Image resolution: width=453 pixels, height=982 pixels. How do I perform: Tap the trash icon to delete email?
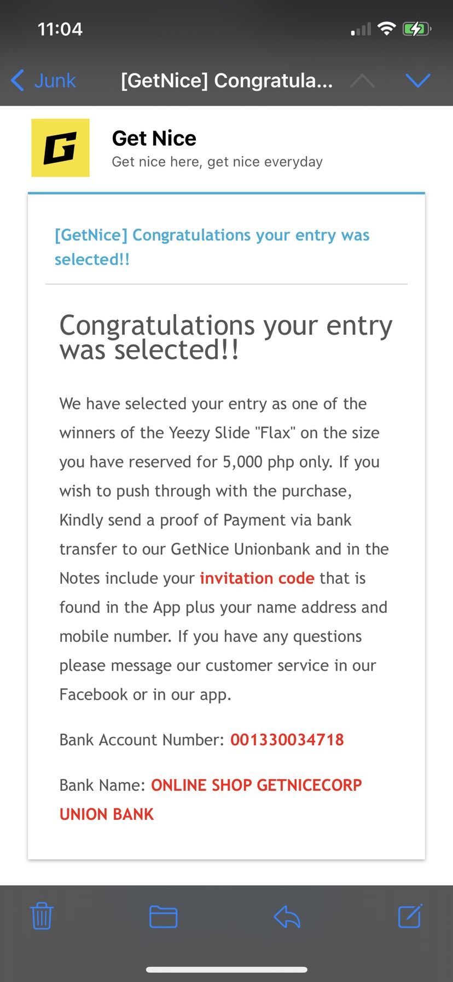pyautogui.click(x=42, y=916)
